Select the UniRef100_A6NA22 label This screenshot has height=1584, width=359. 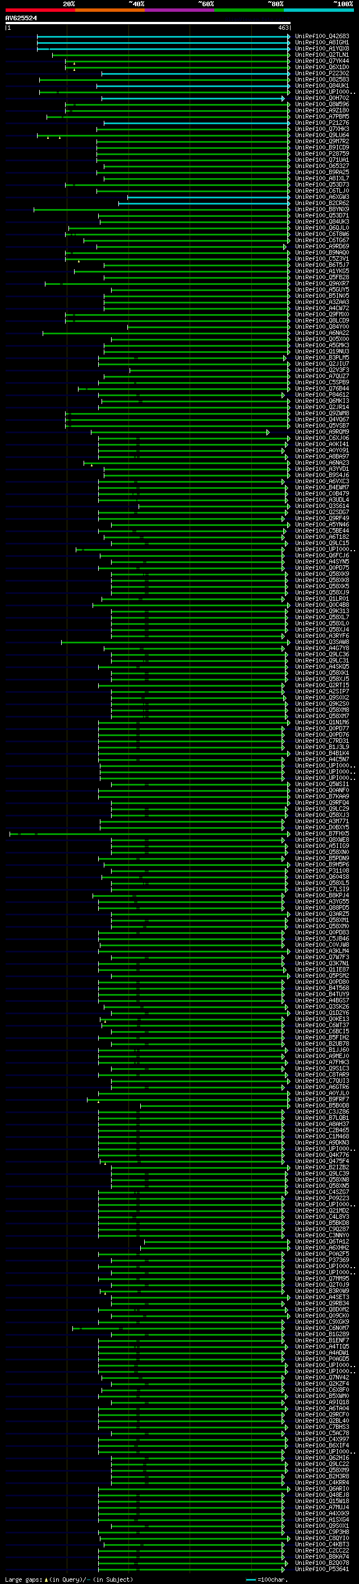pyautogui.click(x=322, y=333)
